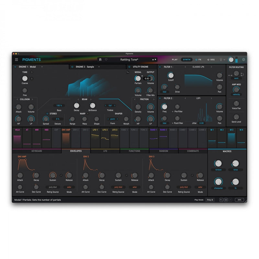Switch to the FX tab
259x259 pixels.
click(x=200, y=60)
